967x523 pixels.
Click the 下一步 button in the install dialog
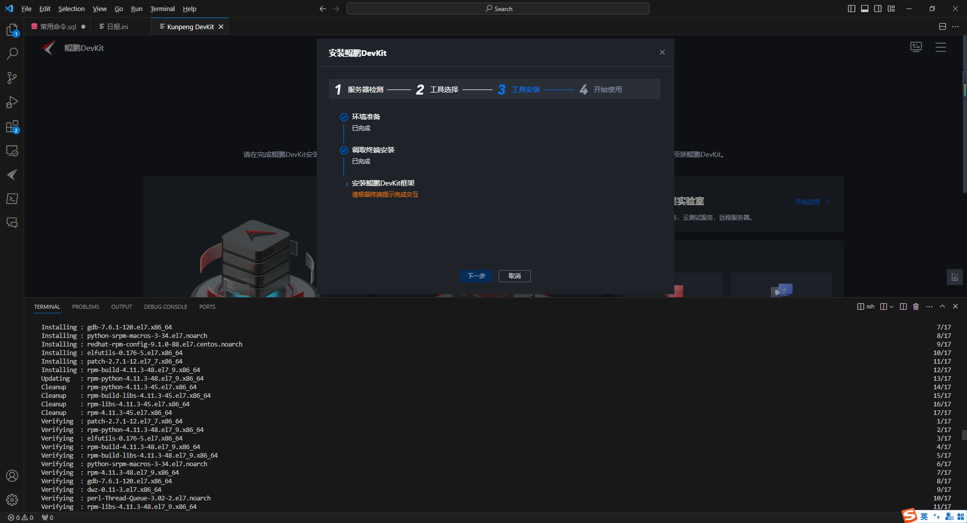pos(476,276)
